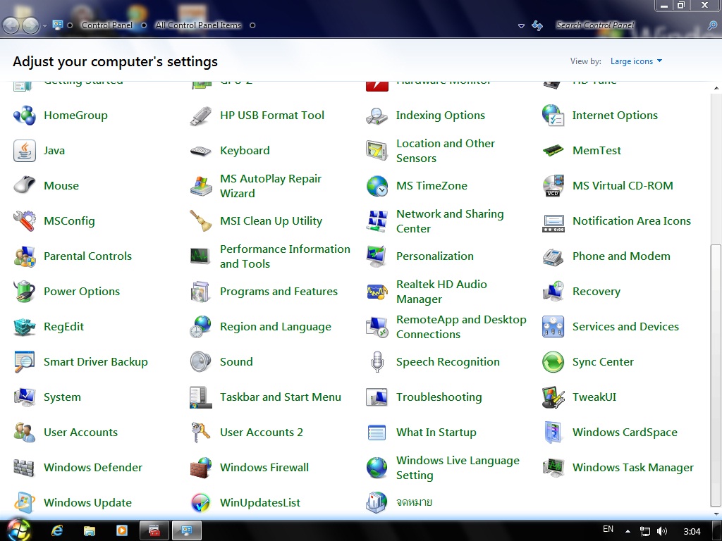
Task: Open the Region and Language link
Action: (276, 327)
